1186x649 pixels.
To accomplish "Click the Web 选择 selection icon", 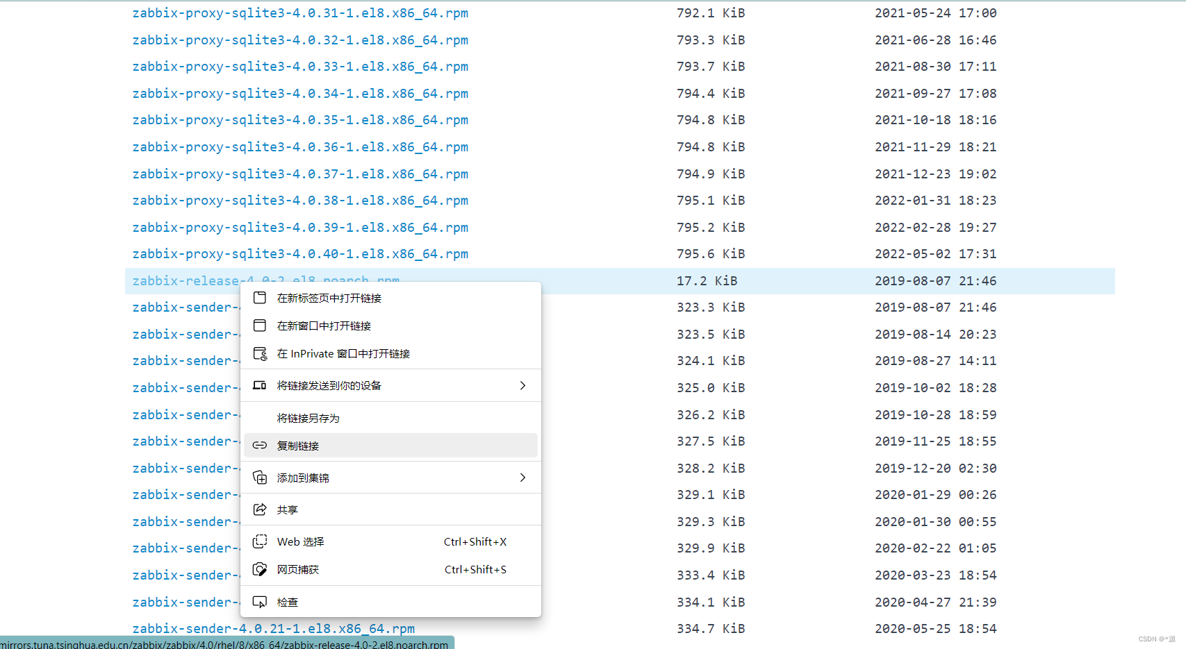I will click(x=259, y=541).
